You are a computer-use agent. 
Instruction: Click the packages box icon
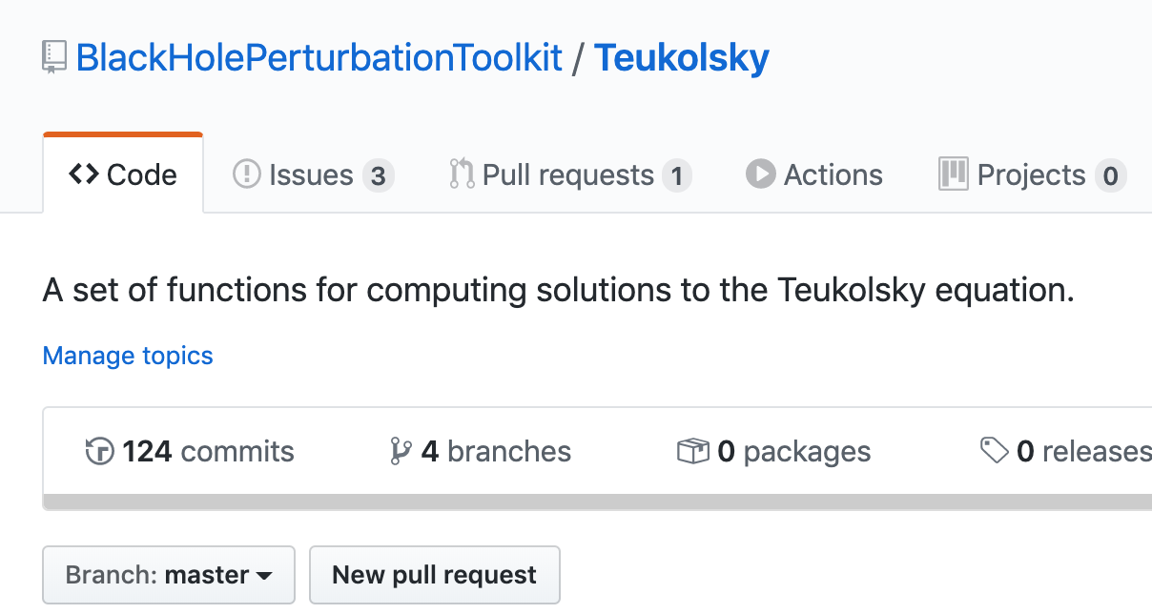693,451
